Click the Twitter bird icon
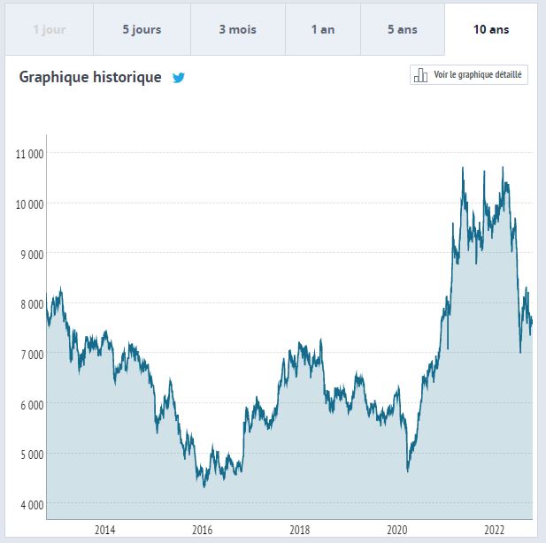Image resolution: width=546 pixels, height=543 pixels. [179, 78]
